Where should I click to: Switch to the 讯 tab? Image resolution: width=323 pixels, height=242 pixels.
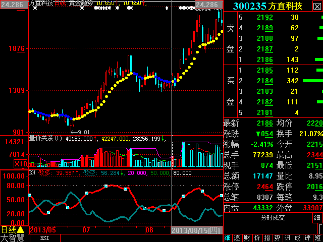(x=287, y=238)
